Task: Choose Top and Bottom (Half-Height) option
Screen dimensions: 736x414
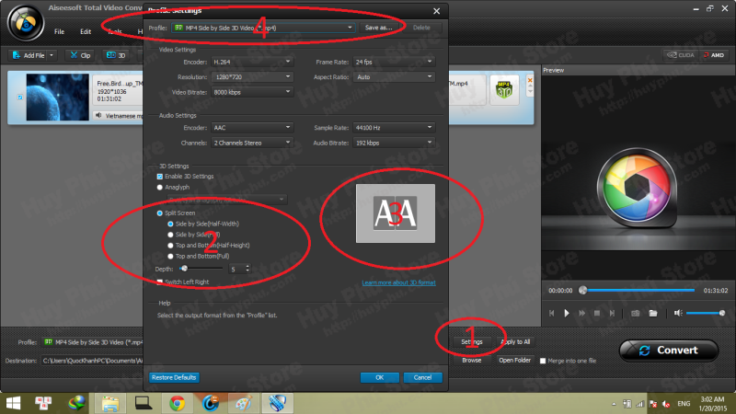Action: (170, 246)
